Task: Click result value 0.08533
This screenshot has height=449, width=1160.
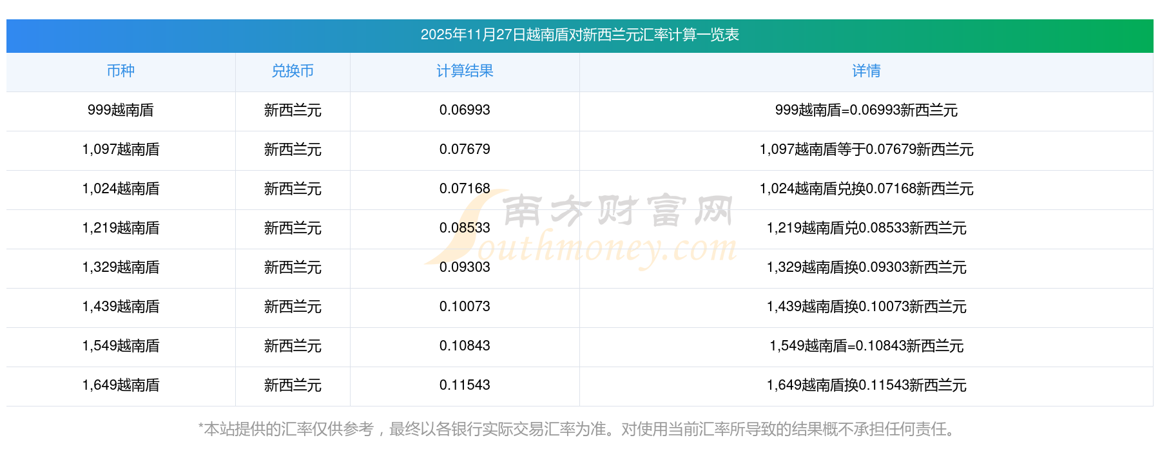Action: (465, 228)
